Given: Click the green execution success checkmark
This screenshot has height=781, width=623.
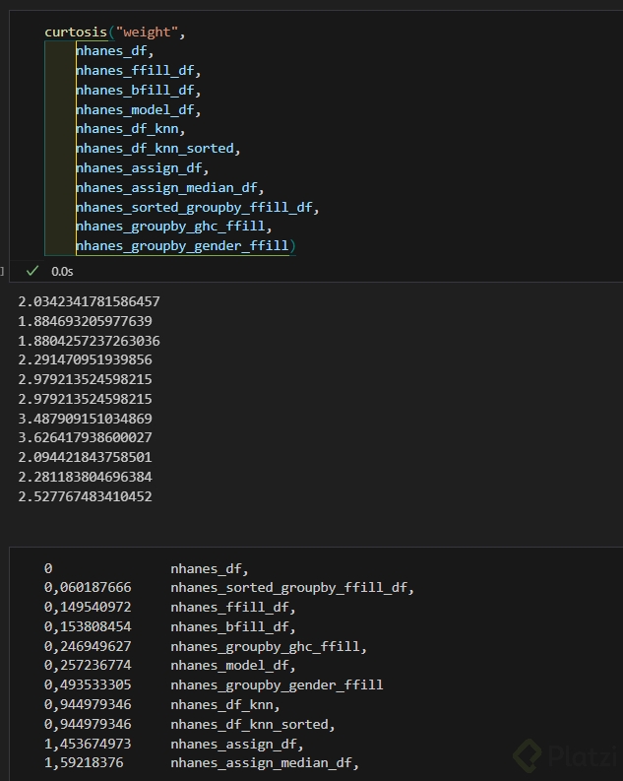Looking at the screenshot, I should pyautogui.click(x=32, y=270).
